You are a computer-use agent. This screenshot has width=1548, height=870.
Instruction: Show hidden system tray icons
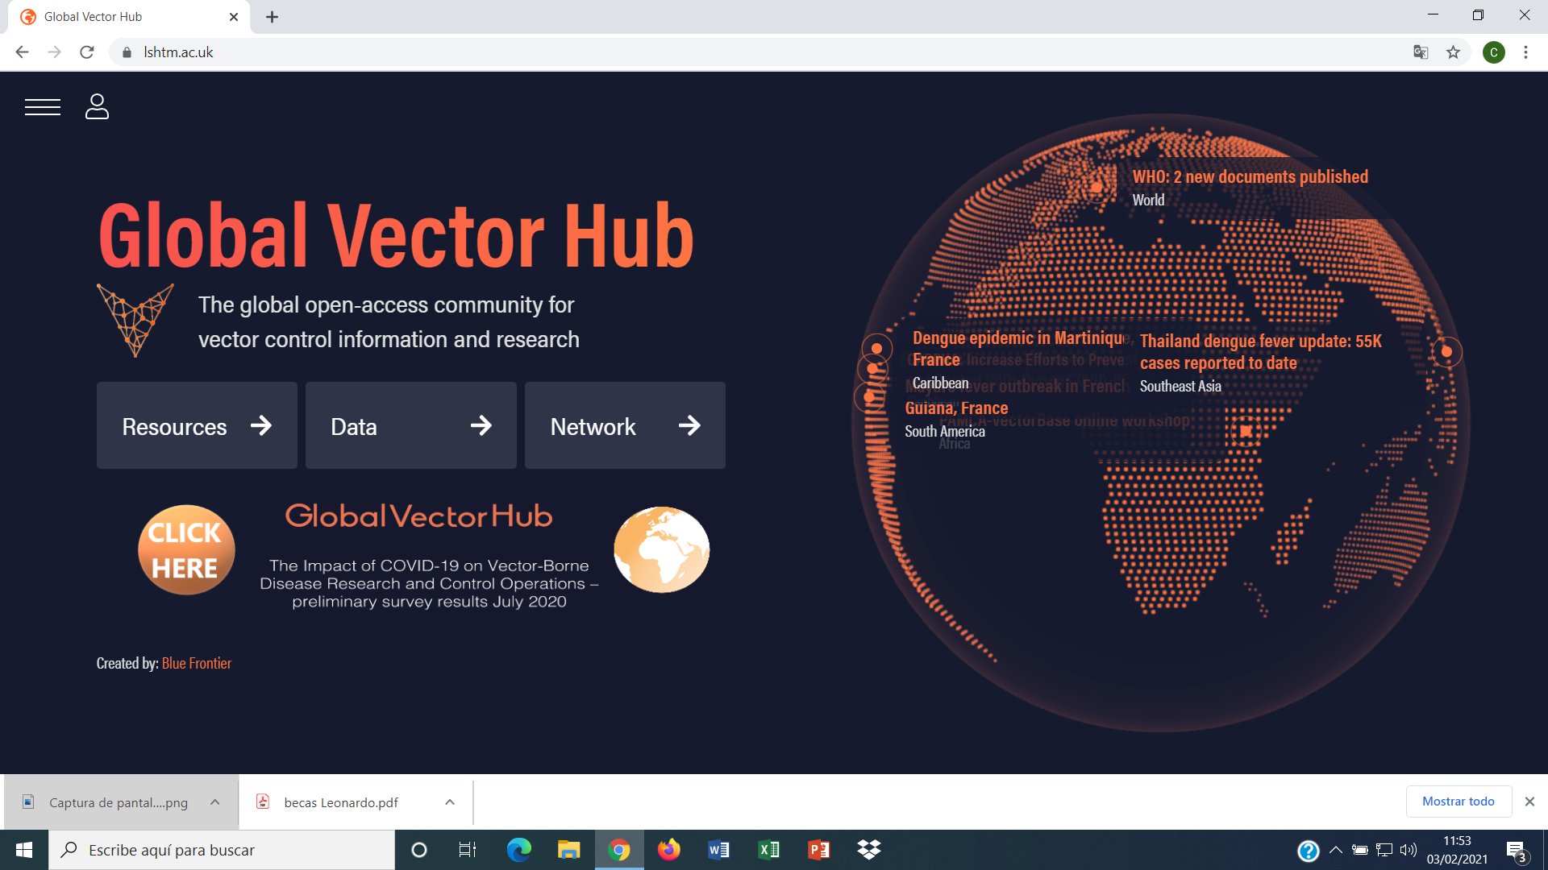tap(1336, 850)
